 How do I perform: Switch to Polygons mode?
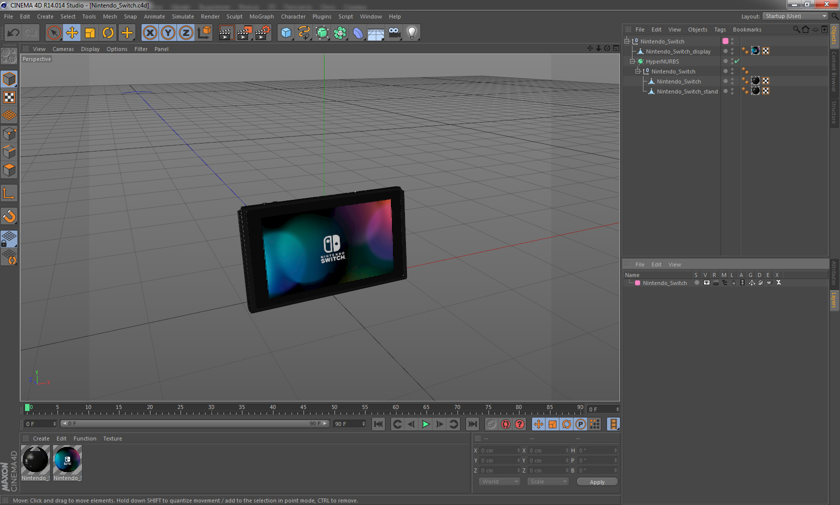coord(9,170)
